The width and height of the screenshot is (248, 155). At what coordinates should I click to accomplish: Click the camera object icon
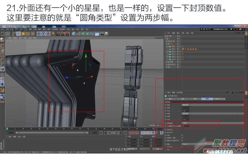click(102, 34)
